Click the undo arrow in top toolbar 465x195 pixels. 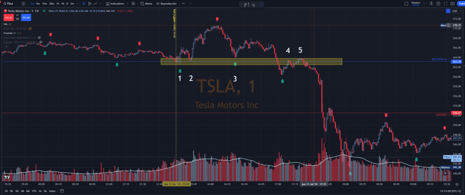(184, 4)
